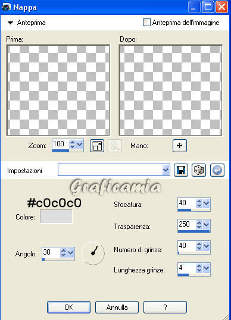The height and width of the screenshot is (320, 231).
Task: Open the Impostazioni presets dropdown
Action: click(166, 170)
